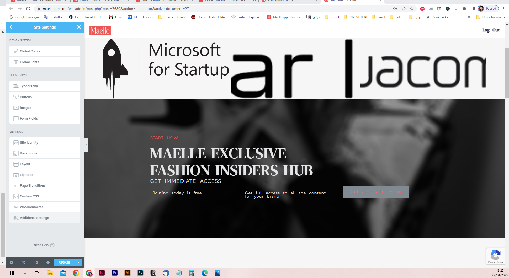Viewport: 509px width, 278px height.
Task: Open Social bookmarks folder
Action: click(x=332, y=17)
